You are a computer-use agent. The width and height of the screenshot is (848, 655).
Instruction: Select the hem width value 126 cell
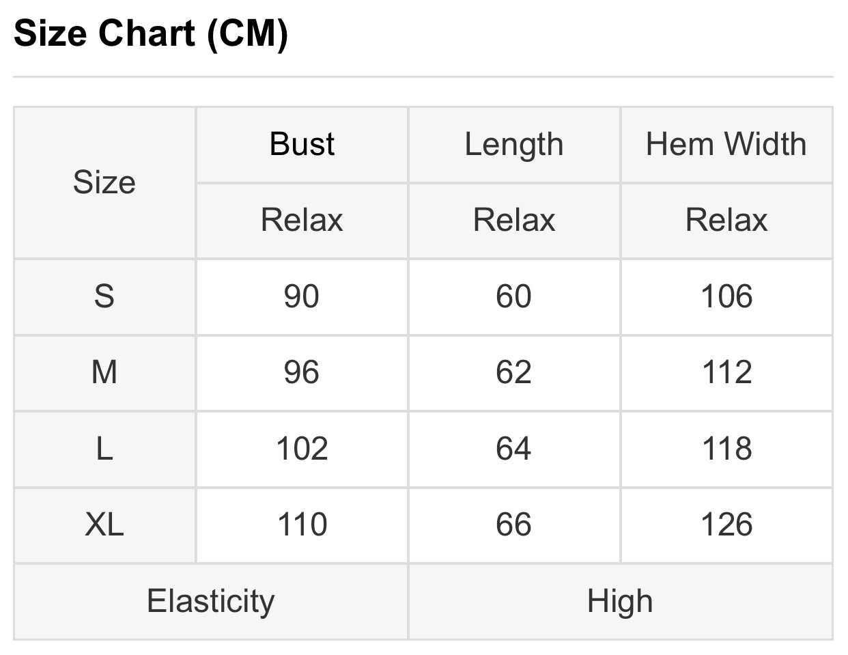click(726, 525)
